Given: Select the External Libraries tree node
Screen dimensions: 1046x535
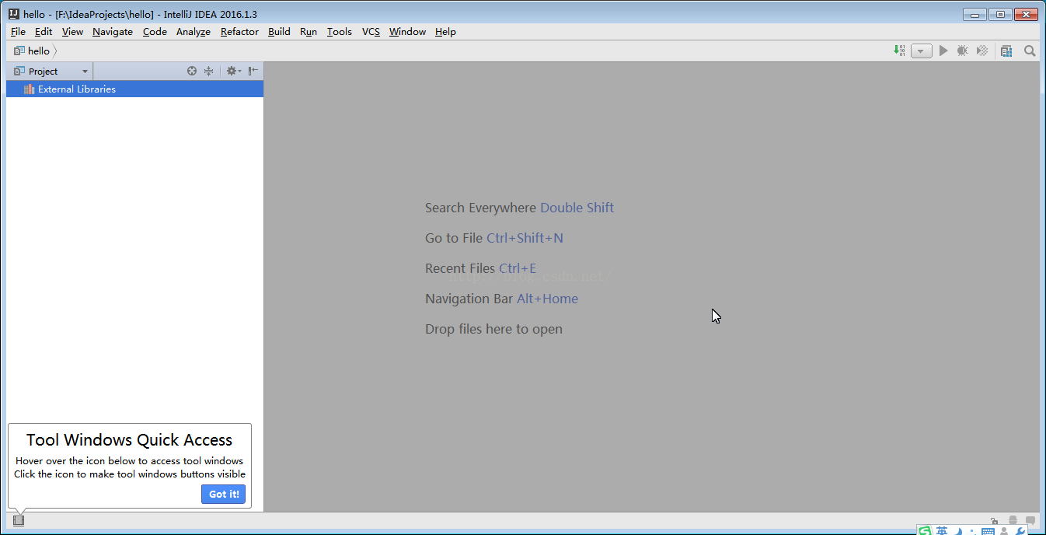Looking at the screenshot, I should coord(134,89).
